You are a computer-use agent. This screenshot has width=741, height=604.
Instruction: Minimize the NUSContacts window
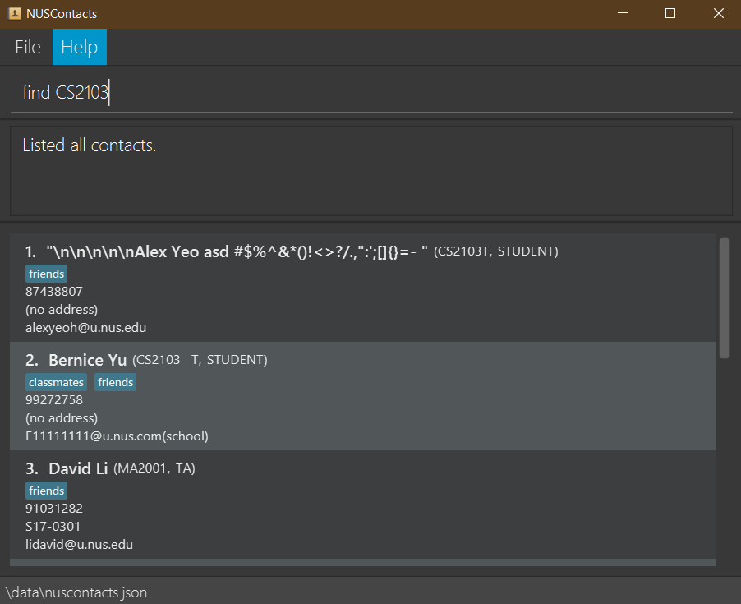(623, 13)
